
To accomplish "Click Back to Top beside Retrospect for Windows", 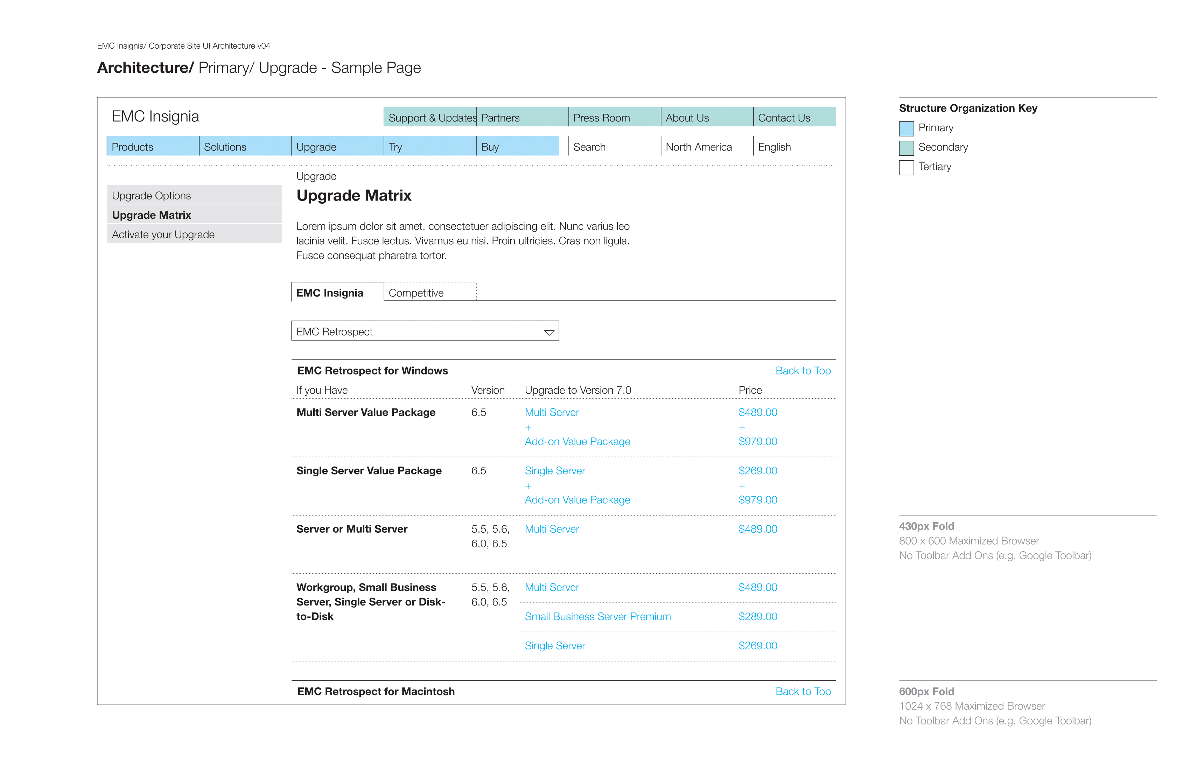I will 803,371.
